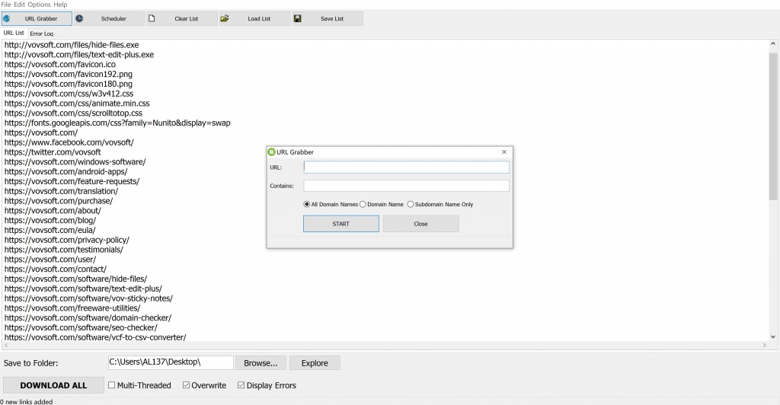Click the Scheduler clock icon
Screen dimensions: 780x405
point(79,19)
